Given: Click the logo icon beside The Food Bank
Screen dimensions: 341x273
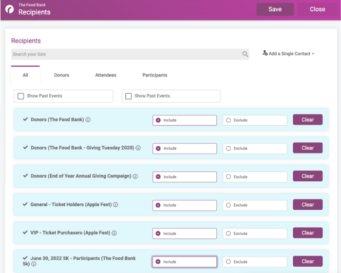Looking at the screenshot, I should click(10, 9).
